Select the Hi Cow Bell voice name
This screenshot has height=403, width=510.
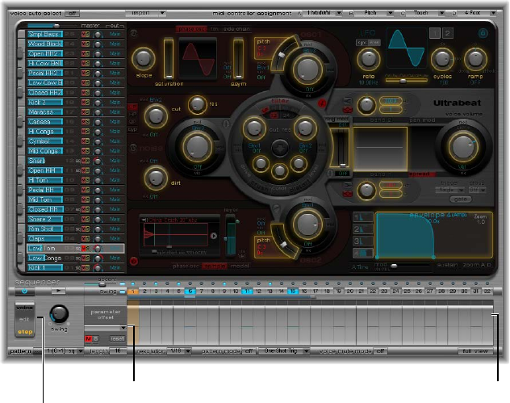click(x=45, y=64)
